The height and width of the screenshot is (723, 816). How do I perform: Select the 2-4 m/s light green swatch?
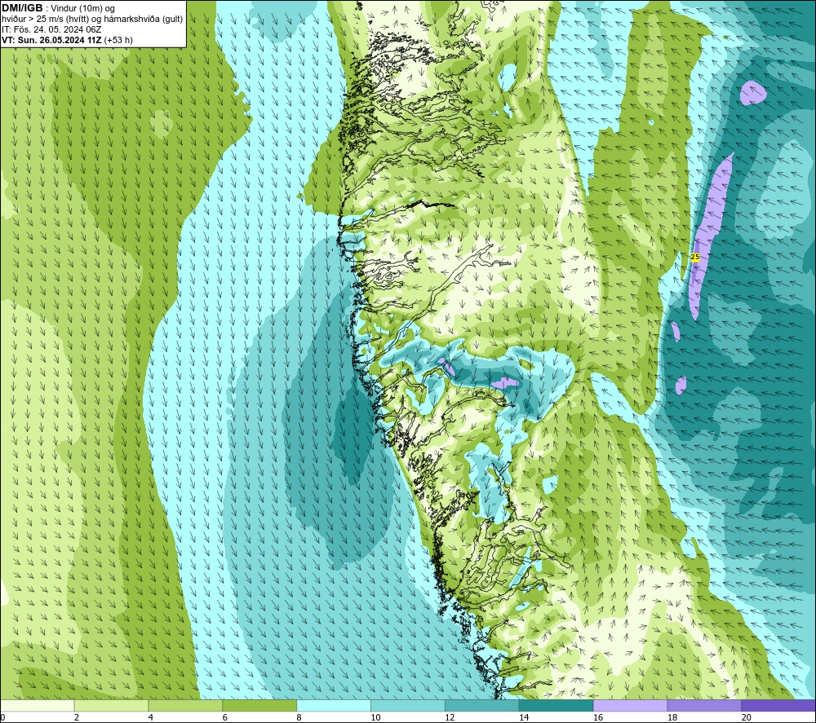click(111, 705)
